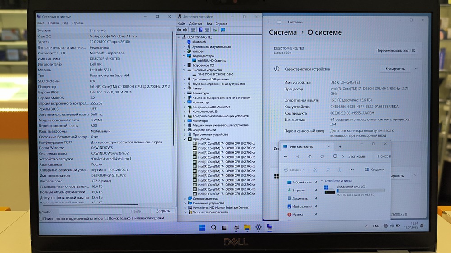Expand Bluetooth node in Device Manager
The image size is (451, 253).
coord(184,42)
